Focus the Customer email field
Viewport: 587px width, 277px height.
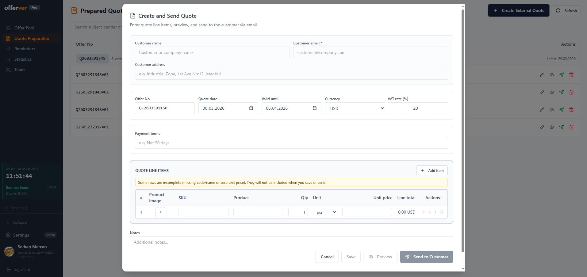coord(370,52)
